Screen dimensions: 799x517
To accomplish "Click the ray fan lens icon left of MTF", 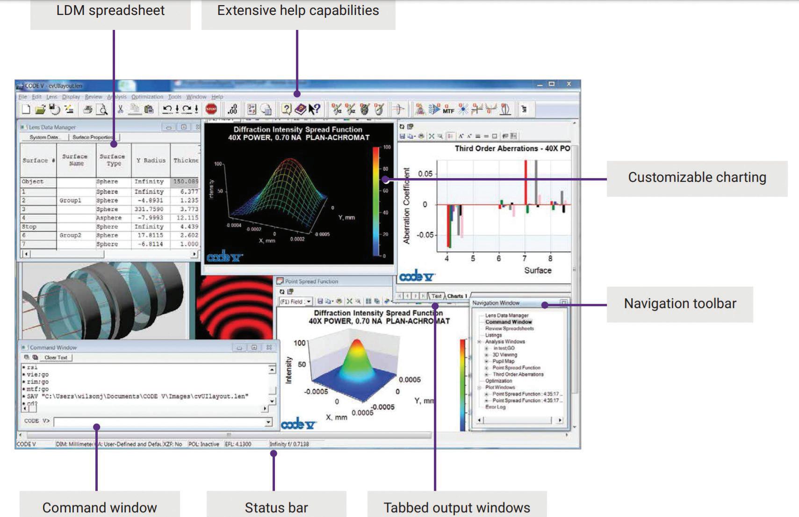I will pyautogui.click(x=434, y=109).
